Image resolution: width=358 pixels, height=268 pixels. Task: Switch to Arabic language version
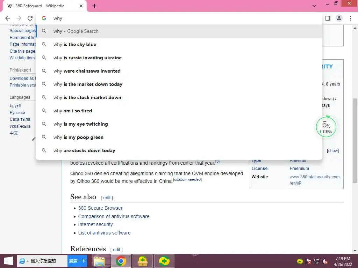click(x=15, y=106)
